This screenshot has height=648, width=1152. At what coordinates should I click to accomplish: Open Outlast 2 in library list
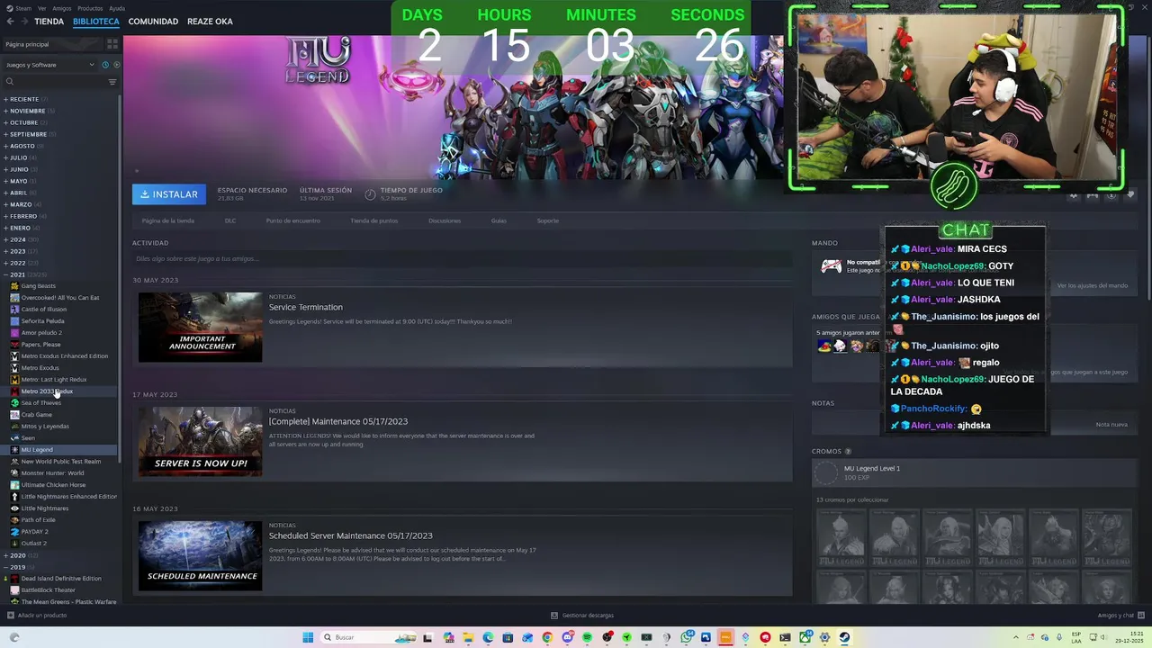click(x=34, y=544)
